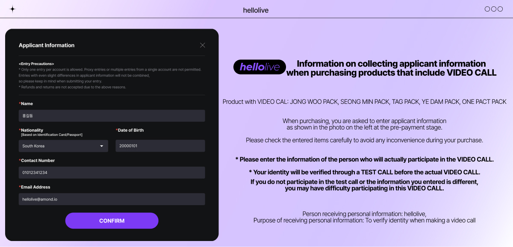Click the Contact Number field
513x247 pixels.
[x=112, y=173]
